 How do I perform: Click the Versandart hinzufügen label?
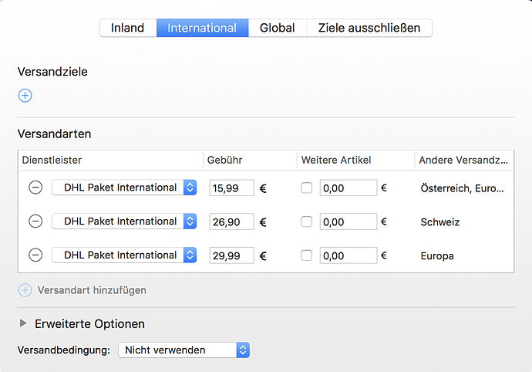pyautogui.click(x=92, y=290)
